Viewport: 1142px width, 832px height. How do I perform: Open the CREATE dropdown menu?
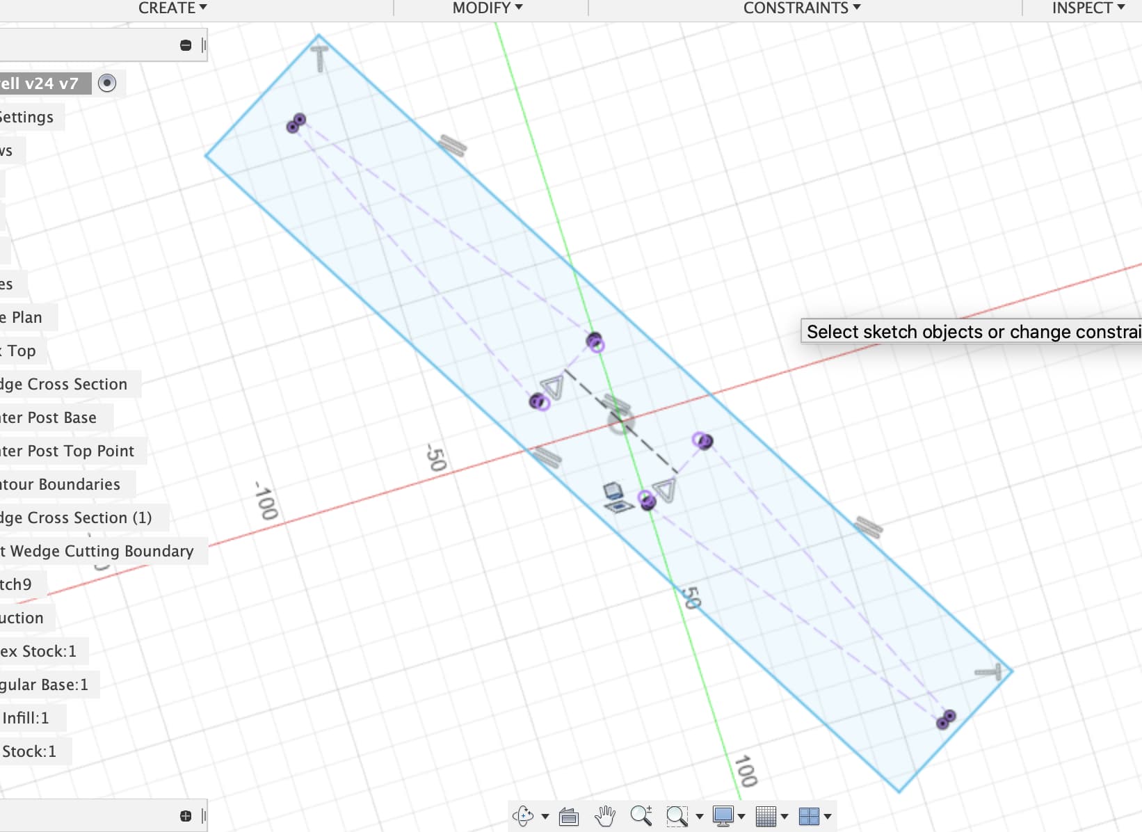172,8
